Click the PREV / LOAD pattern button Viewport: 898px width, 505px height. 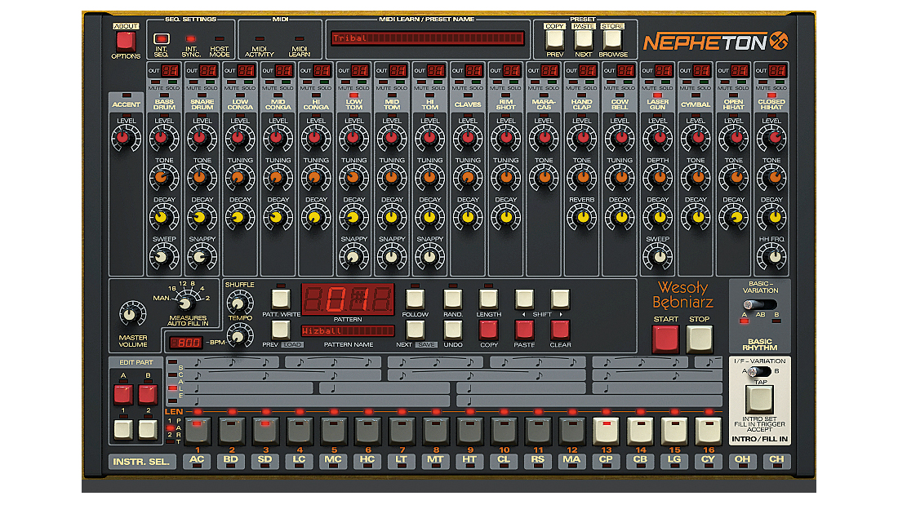click(281, 330)
